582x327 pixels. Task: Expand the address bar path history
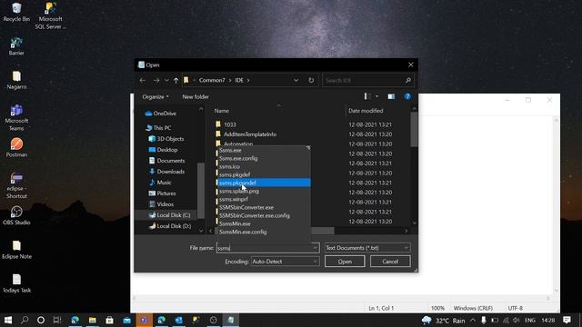pos(296,80)
